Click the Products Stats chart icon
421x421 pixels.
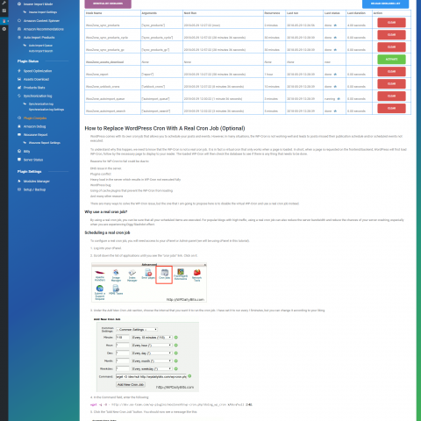tap(19, 88)
